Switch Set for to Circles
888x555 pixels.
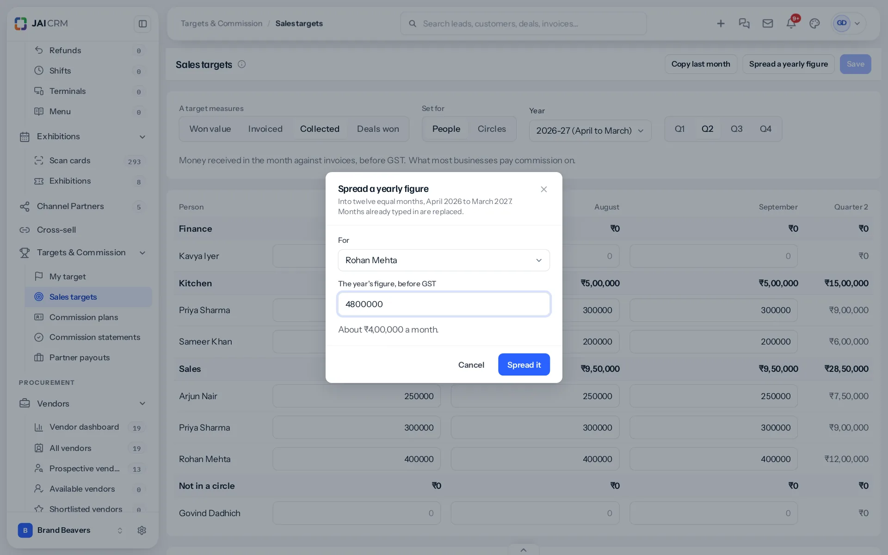tap(492, 129)
